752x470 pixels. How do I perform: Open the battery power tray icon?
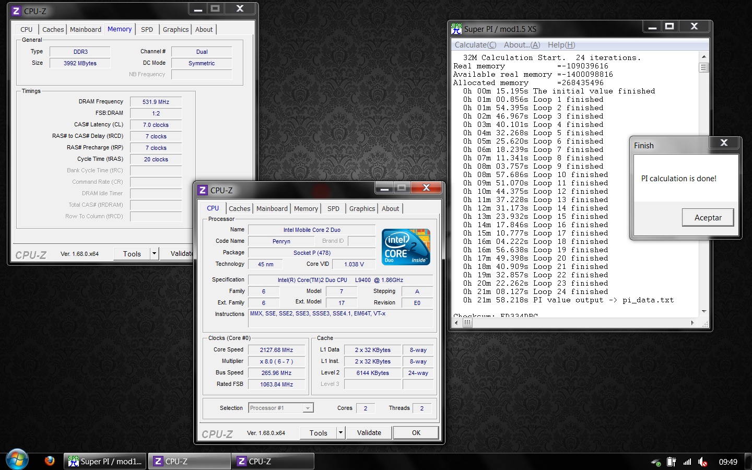[x=672, y=462]
